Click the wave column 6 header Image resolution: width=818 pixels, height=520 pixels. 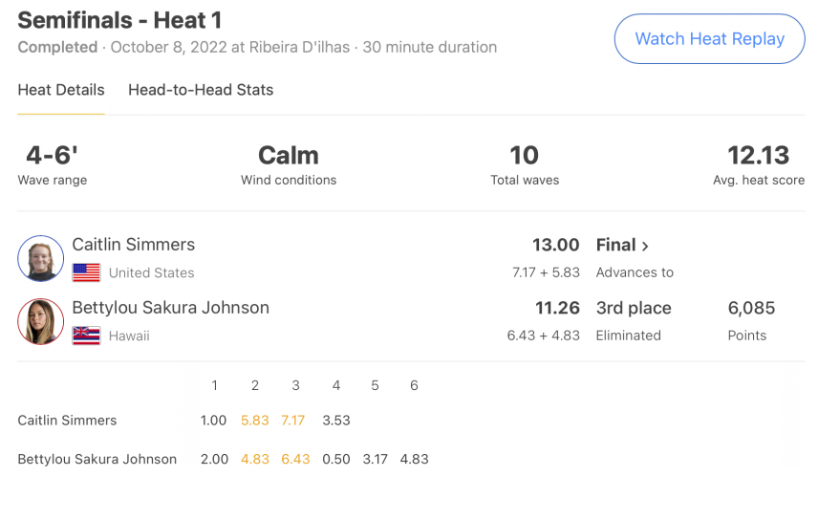click(x=414, y=385)
